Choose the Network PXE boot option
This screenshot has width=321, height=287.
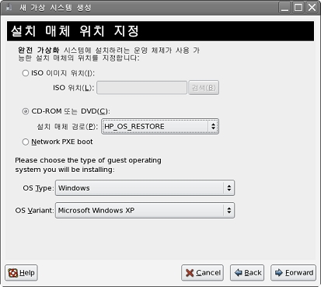(x=26, y=142)
